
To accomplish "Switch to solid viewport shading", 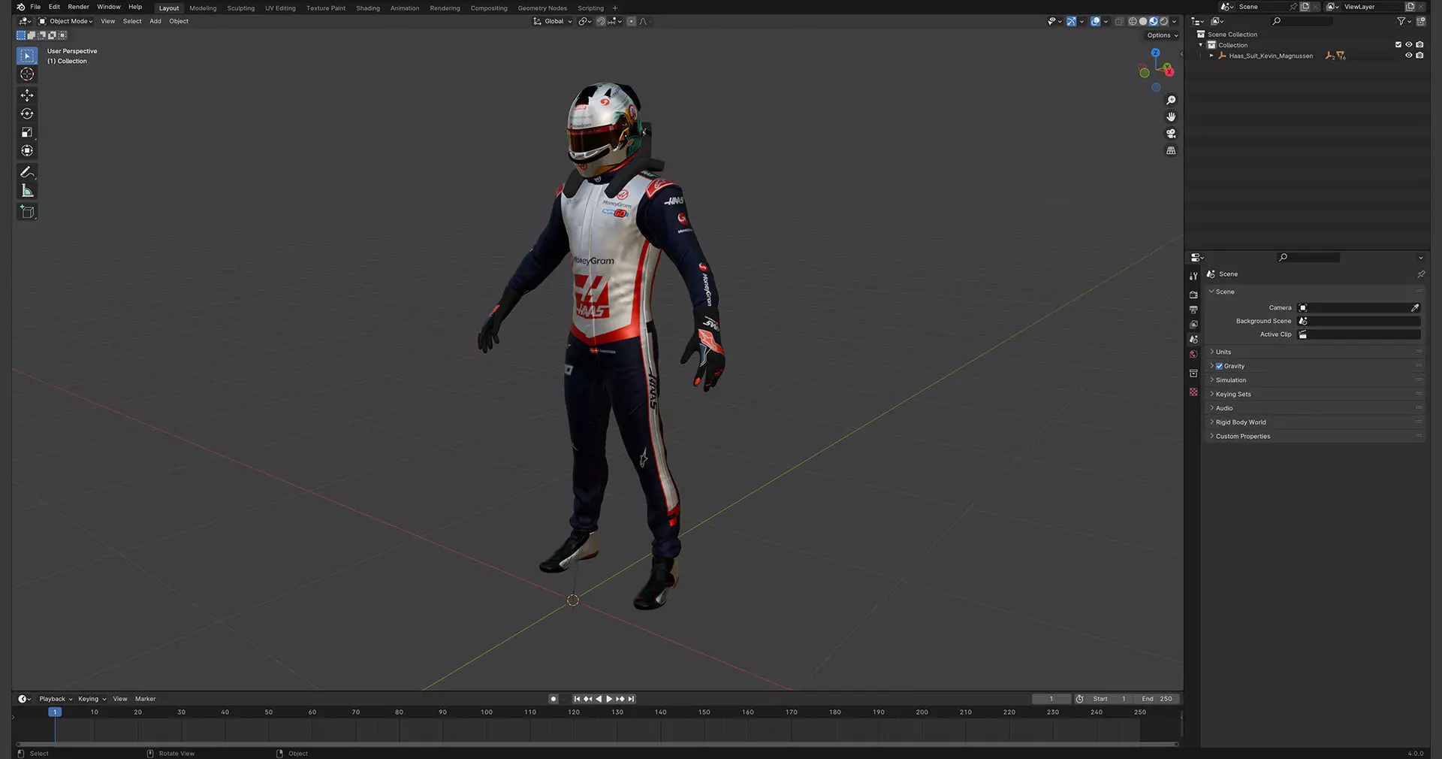I will tap(1143, 21).
